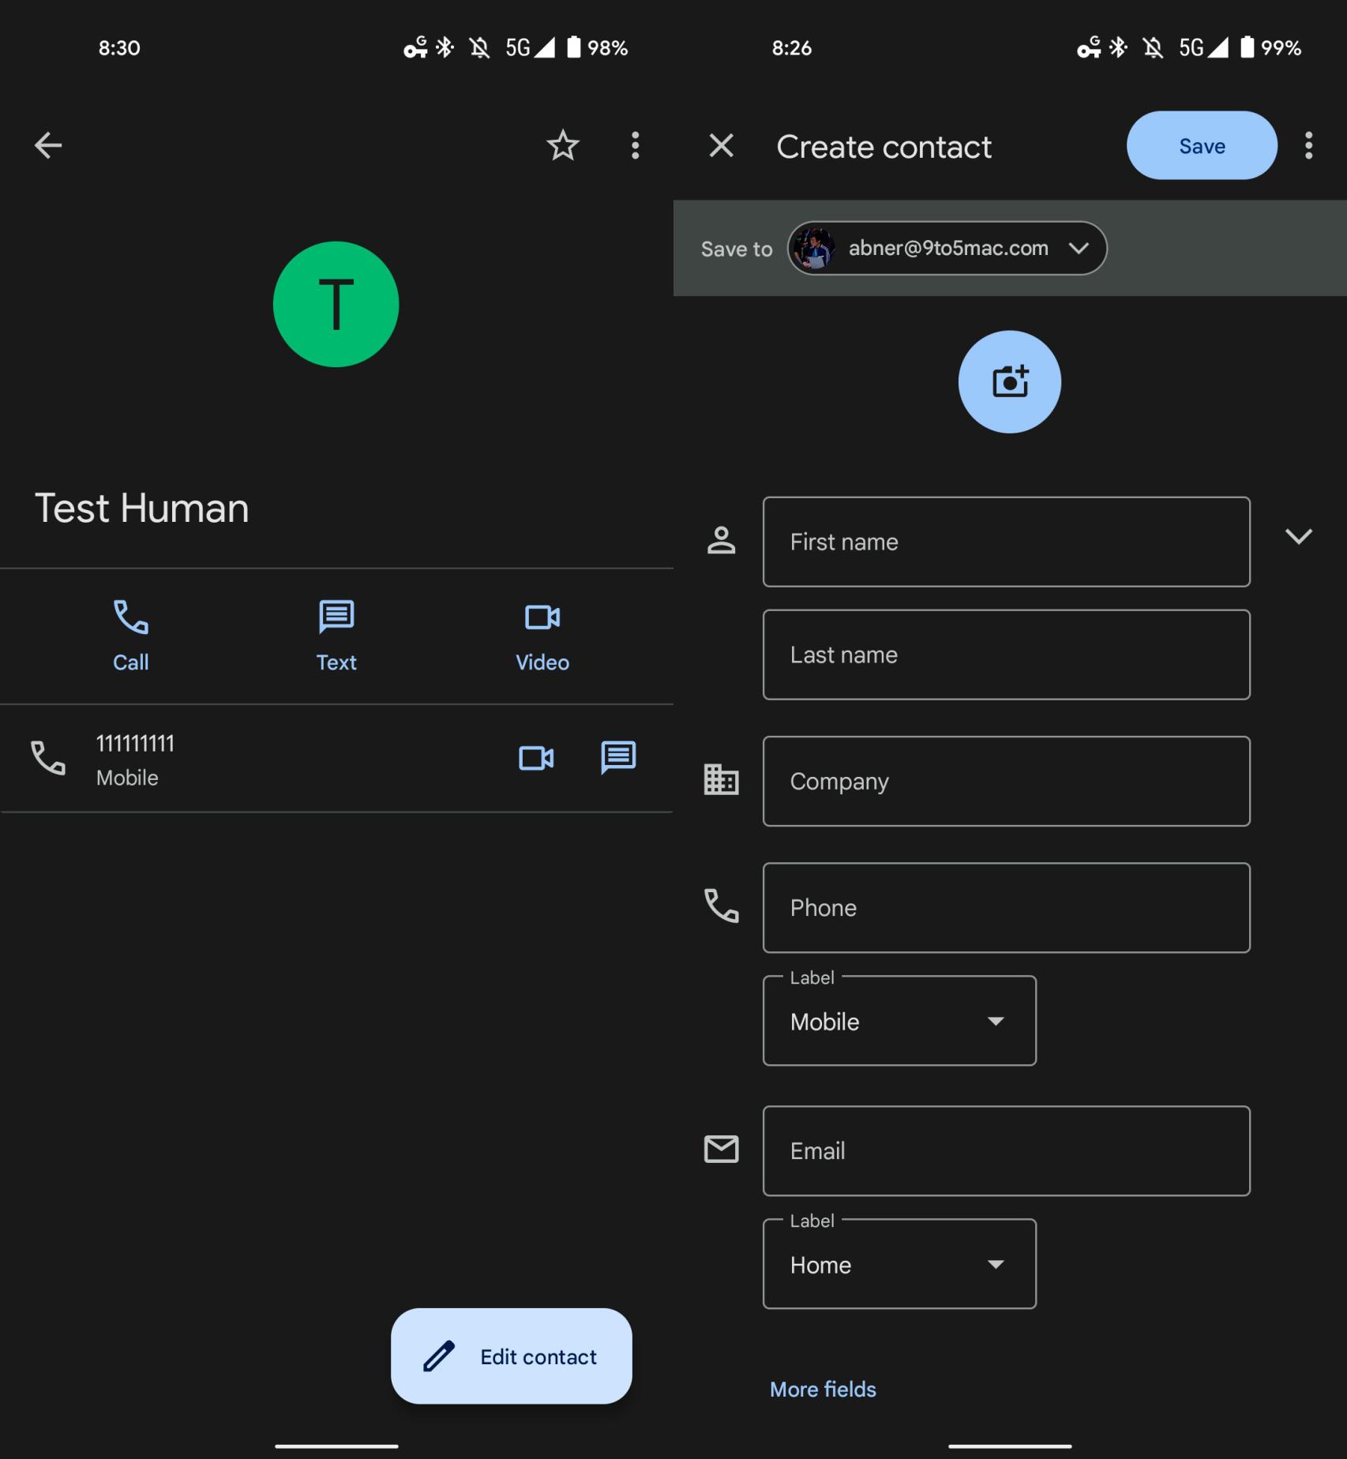The image size is (1347, 1459).
Task: Go back from the Test Human contact
Action: (x=48, y=145)
